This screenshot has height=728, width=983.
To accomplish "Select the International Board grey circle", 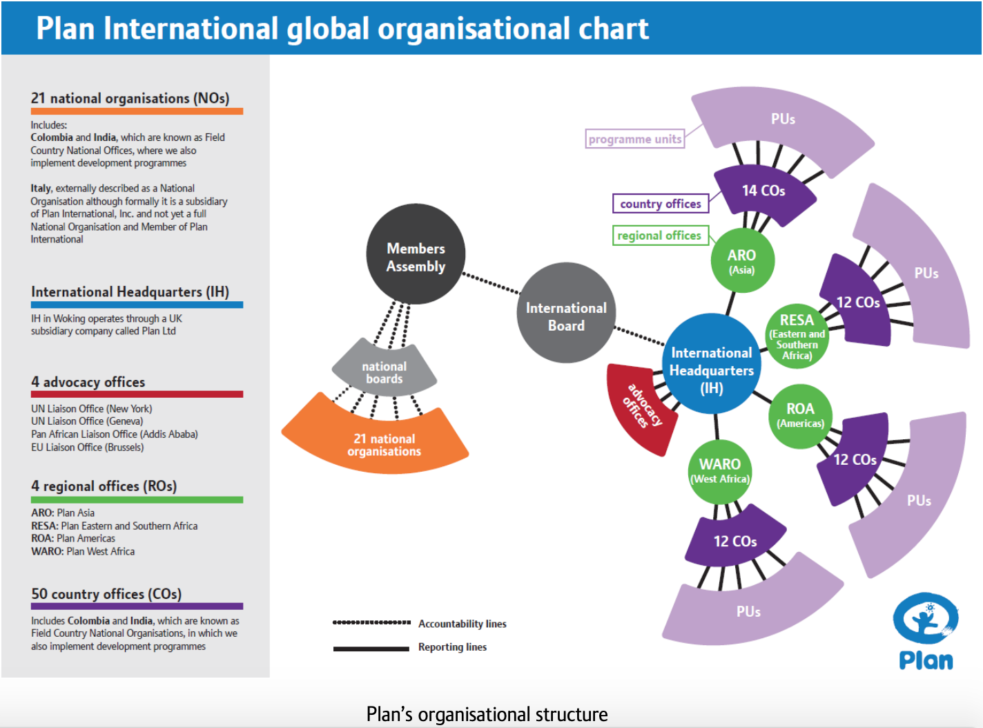I will 566,312.
